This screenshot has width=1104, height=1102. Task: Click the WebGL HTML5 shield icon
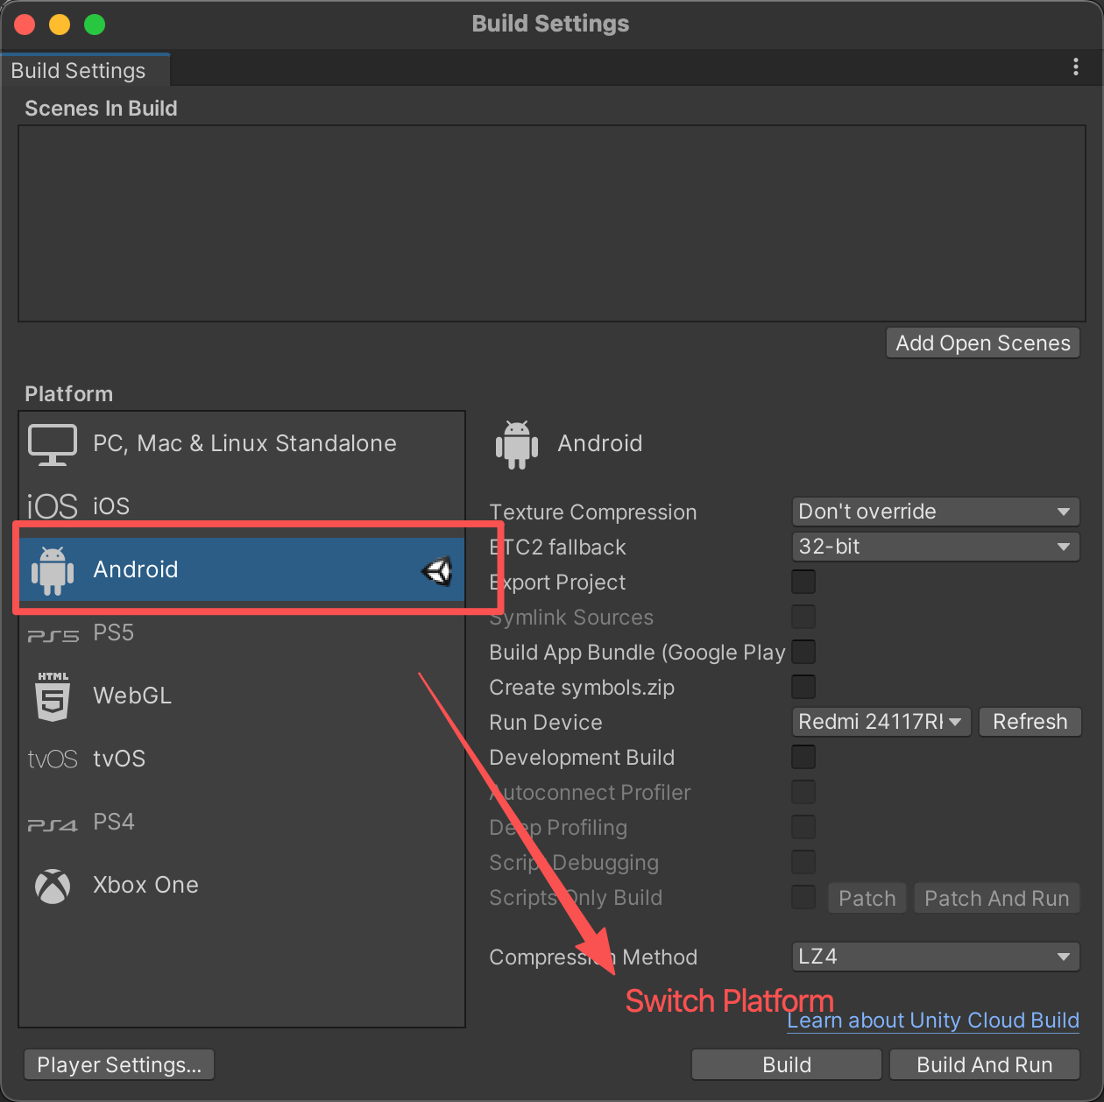point(53,696)
